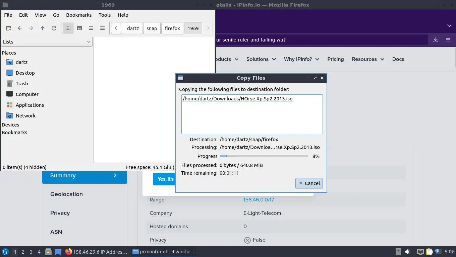Screen dimensions: 456x257
Task: Open the Go menu
Action: click(x=56, y=15)
